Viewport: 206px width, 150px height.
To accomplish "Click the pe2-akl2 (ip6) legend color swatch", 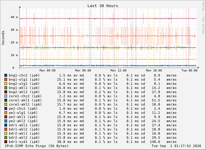I will (x=6, y=121).
